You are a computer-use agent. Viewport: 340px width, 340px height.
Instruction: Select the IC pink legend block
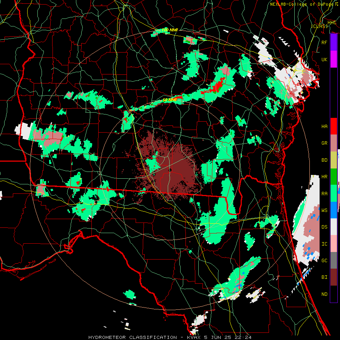(334, 244)
